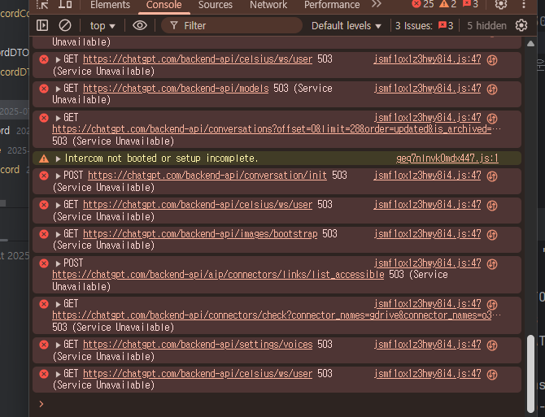The height and width of the screenshot is (417, 545).
Task: Click the AI assist icon on models error row
Action: (492, 89)
